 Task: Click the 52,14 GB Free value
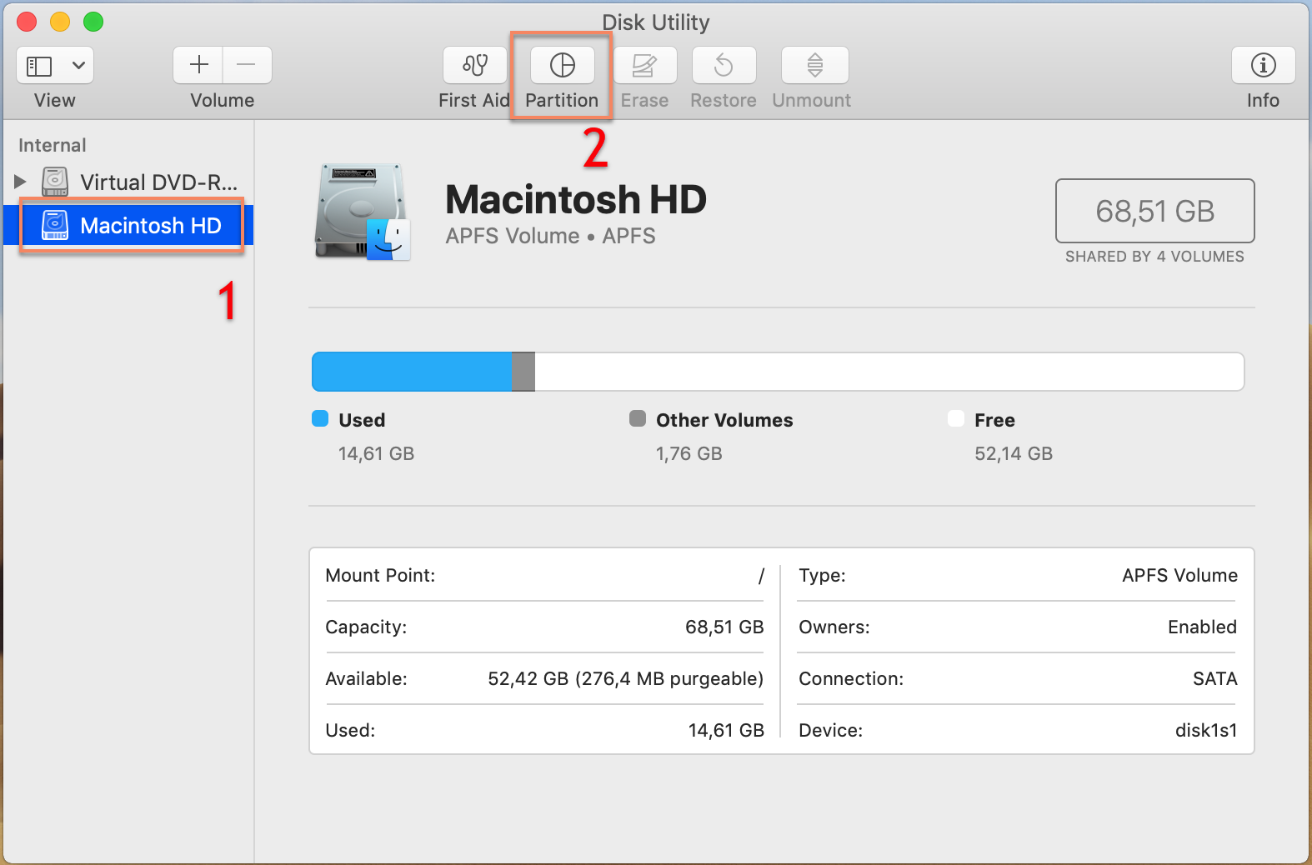click(x=1014, y=453)
